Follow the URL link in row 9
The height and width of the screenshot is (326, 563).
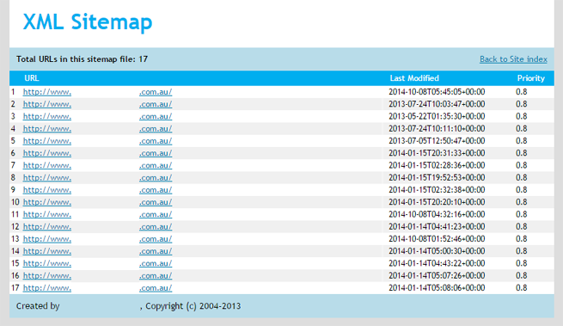(97, 190)
